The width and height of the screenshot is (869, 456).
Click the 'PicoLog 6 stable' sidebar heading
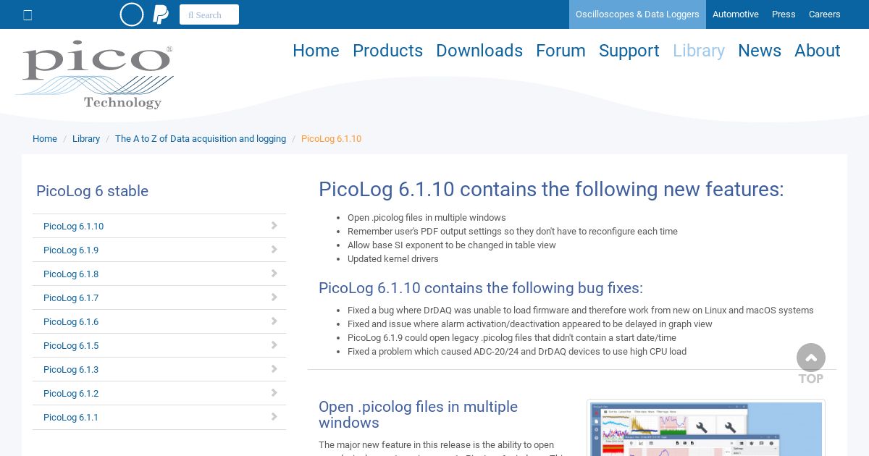(x=92, y=191)
